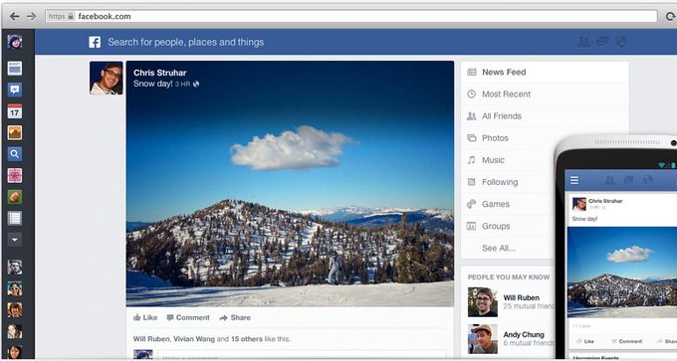Open fourth chat contact avatar in sidebar
The image size is (677, 361).
click(x=15, y=331)
